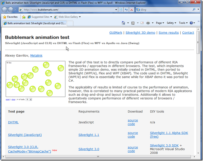Click the '48 fps' counter text
The height and width of the screenshot is (161, 203).
coord(9,63)
